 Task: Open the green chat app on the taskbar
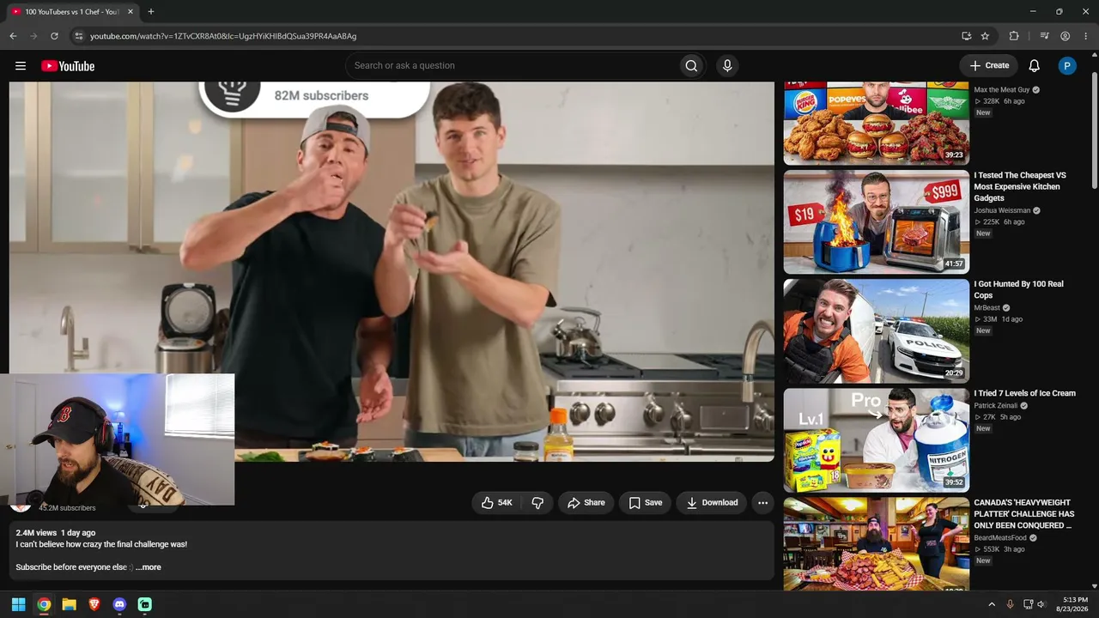[145, 604]
